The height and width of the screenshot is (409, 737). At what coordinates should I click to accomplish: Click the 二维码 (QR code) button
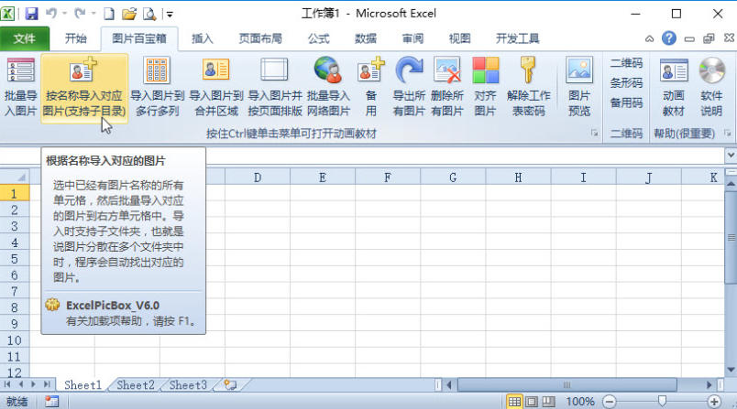pos(626,63)
